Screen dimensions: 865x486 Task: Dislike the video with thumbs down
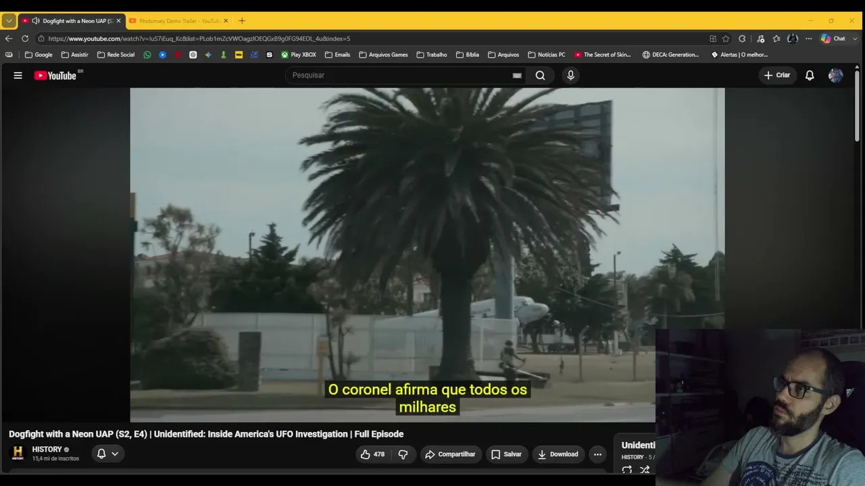coord(403,454)
